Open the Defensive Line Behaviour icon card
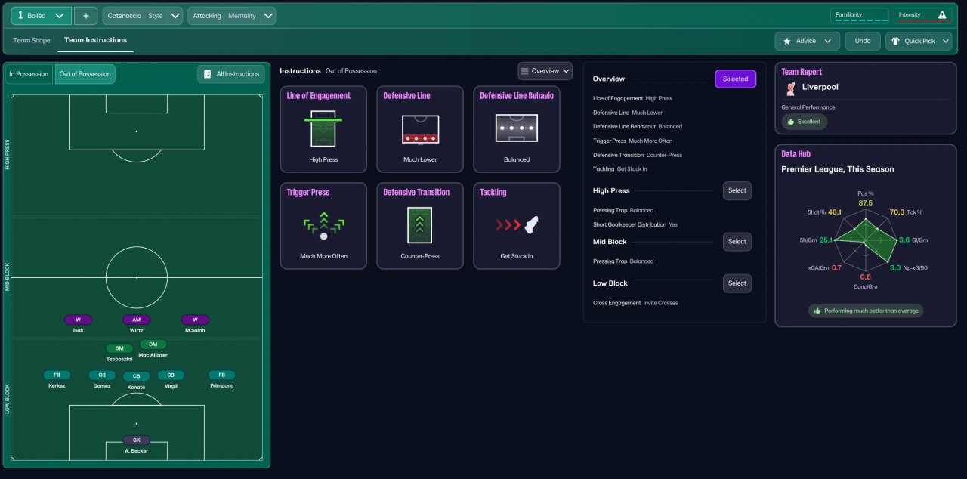The width and height of the screenshot is (967, 479). tap(517, 129)
